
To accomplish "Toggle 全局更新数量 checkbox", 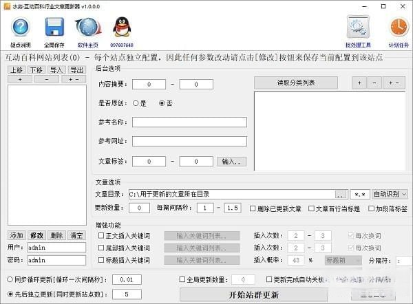I will (x=182, y=279).
